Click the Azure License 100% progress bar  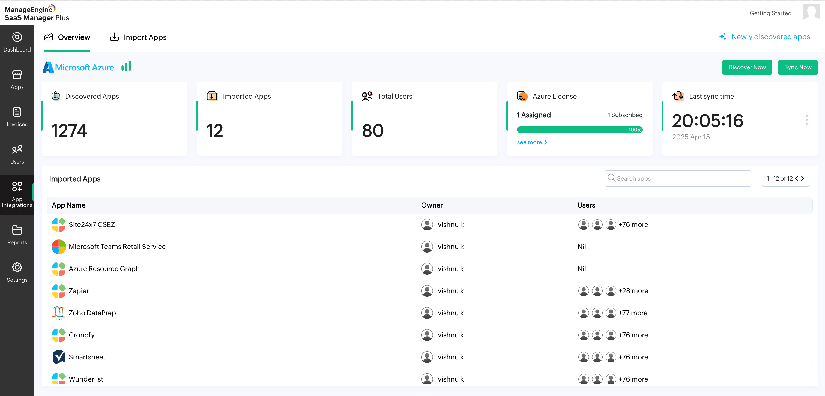coord(579,130)
